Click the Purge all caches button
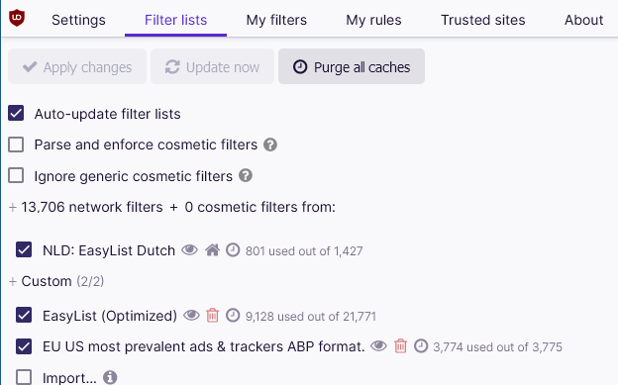Screen dimensions: 618x385 point(352,66)
